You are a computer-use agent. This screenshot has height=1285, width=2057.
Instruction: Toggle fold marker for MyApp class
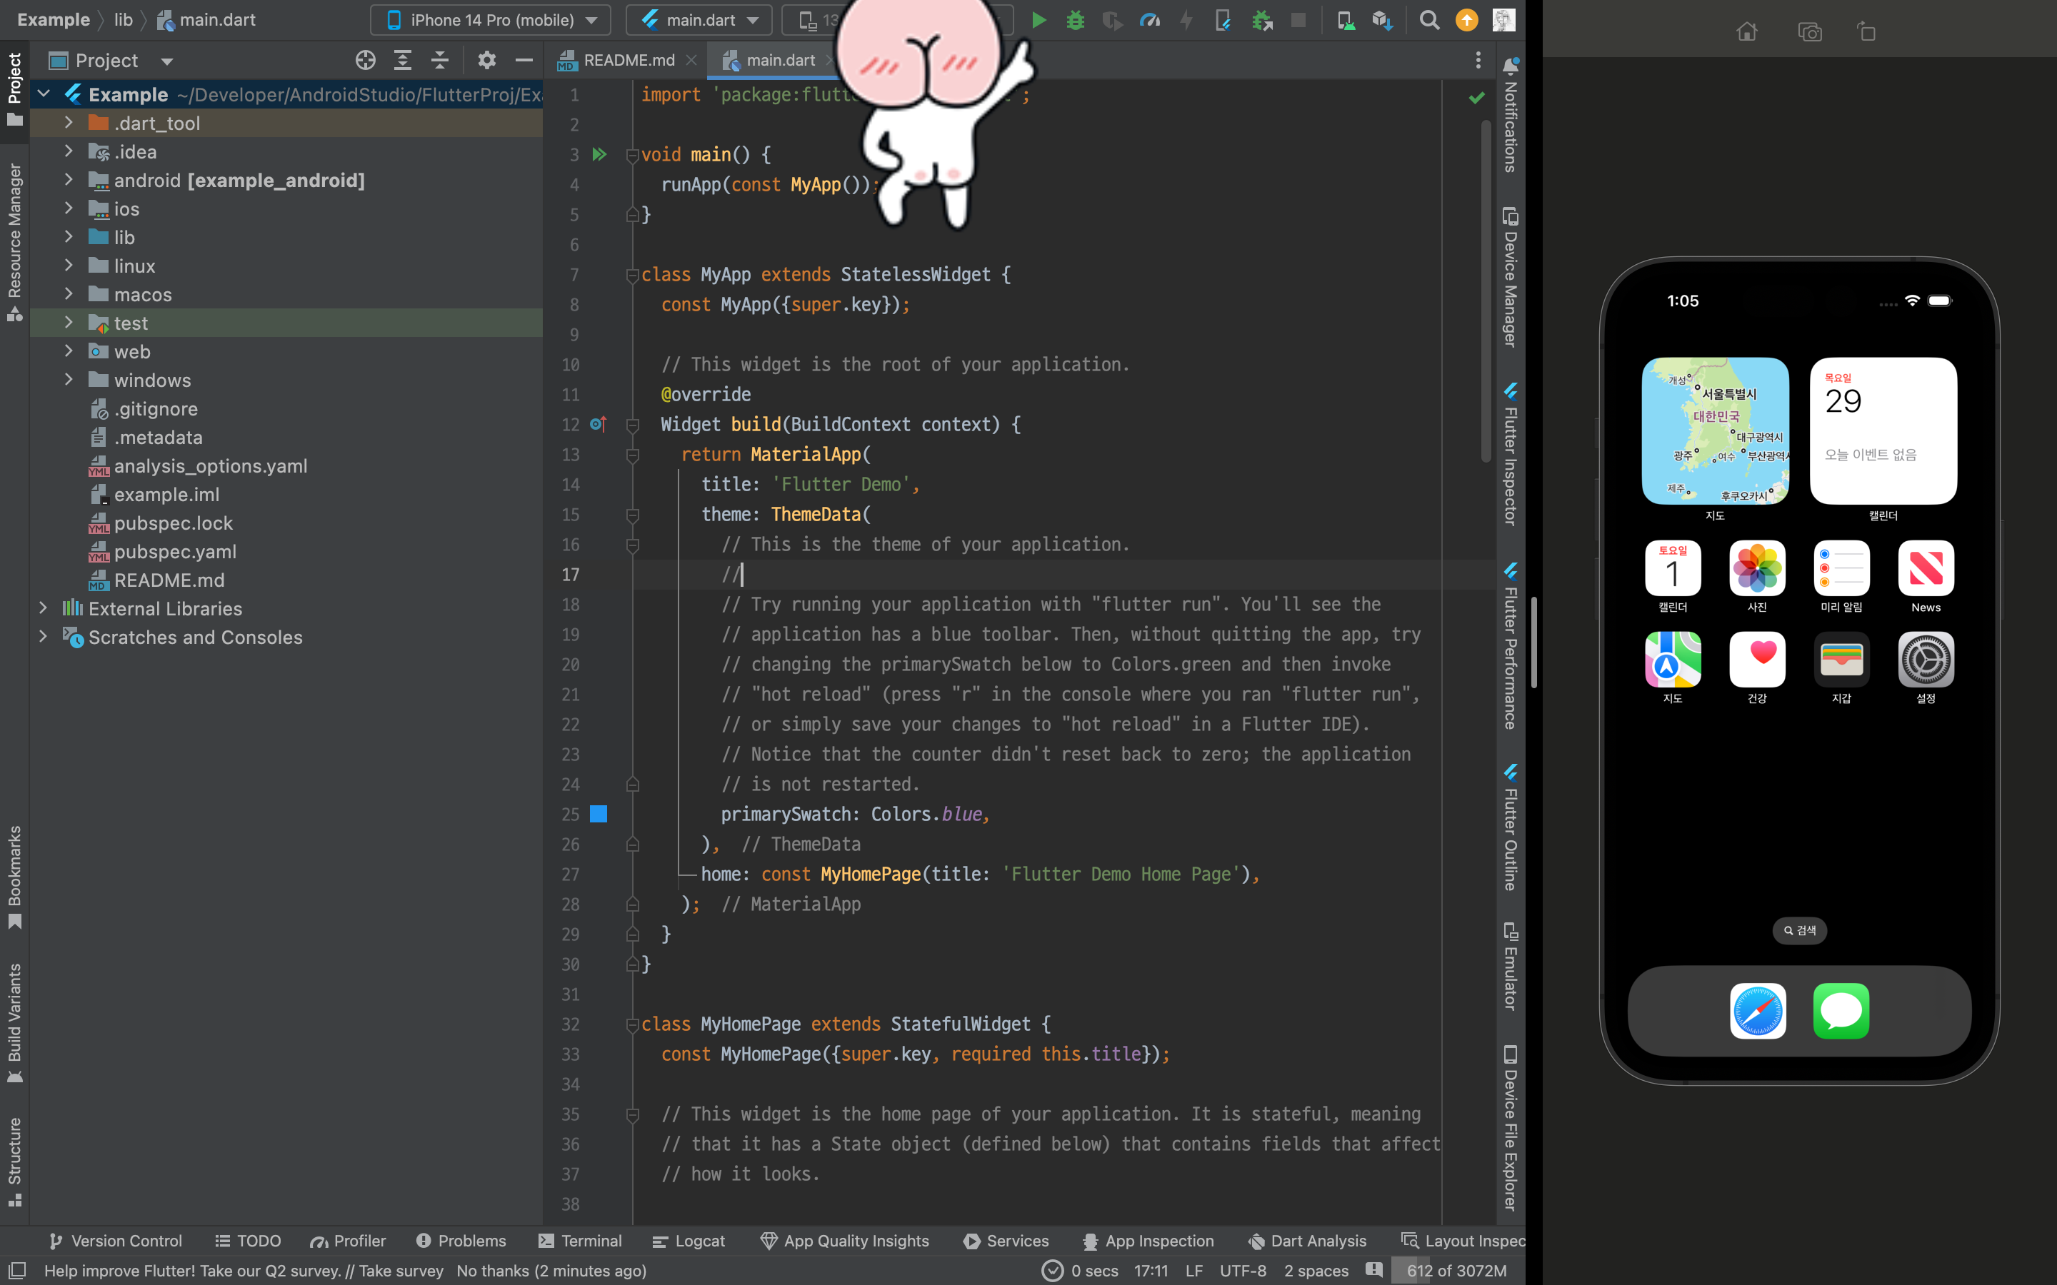pos(632,276)
